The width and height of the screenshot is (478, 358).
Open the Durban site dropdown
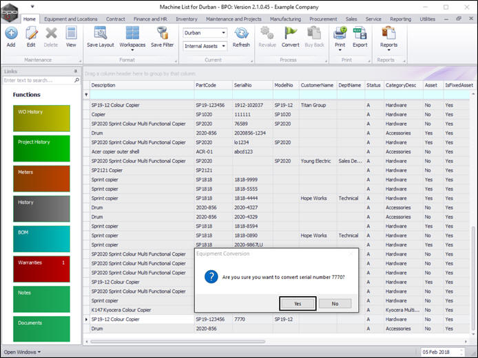click(205, 32)
